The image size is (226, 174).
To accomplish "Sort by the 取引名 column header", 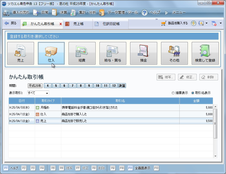I will (x=120, y=101).
